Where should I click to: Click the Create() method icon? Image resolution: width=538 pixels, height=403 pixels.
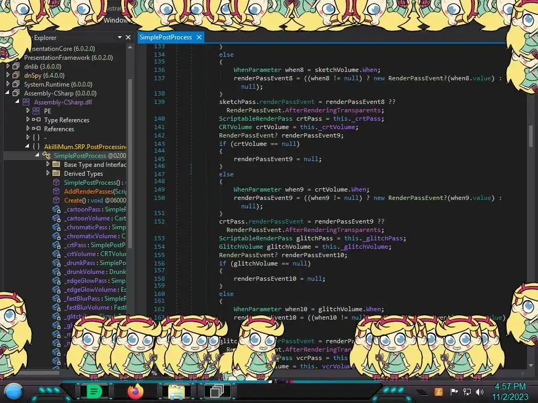[56, 200]
